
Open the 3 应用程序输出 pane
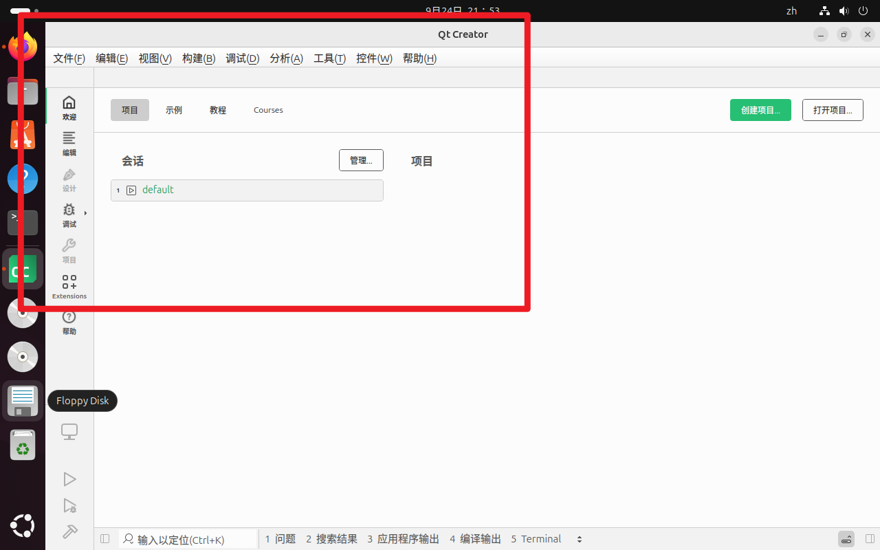404,539
